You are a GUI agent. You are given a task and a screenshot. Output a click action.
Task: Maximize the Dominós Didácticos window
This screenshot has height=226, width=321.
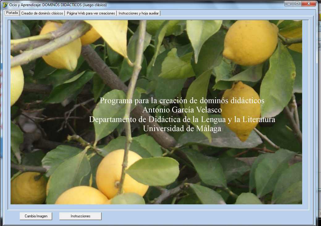pyautogui.click(x=297, y=4)
